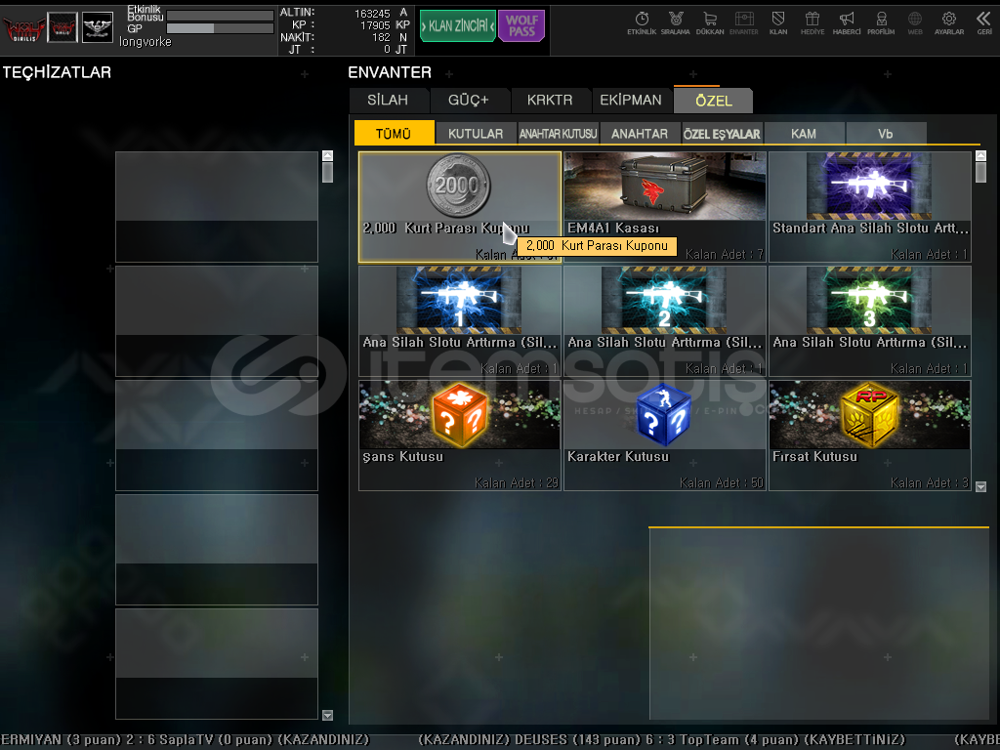
Task: Click inventory scrollbar down arrow
Action: [980, 486]
